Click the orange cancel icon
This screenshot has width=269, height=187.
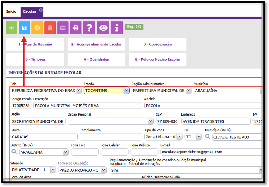[x=37, y=28]
